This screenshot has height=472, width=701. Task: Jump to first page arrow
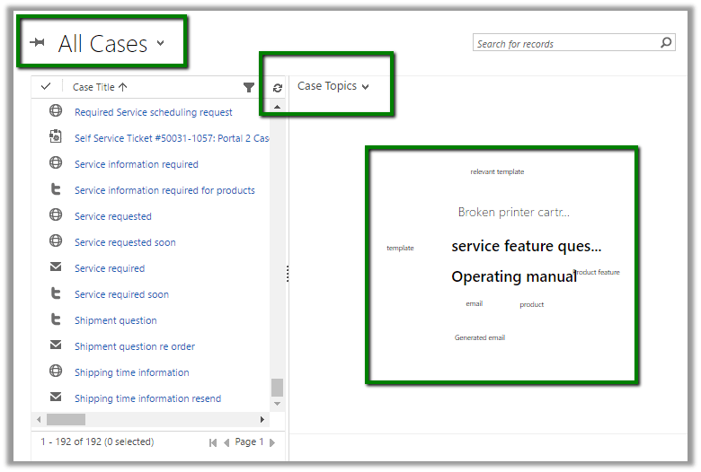click(x=213, y=442)
